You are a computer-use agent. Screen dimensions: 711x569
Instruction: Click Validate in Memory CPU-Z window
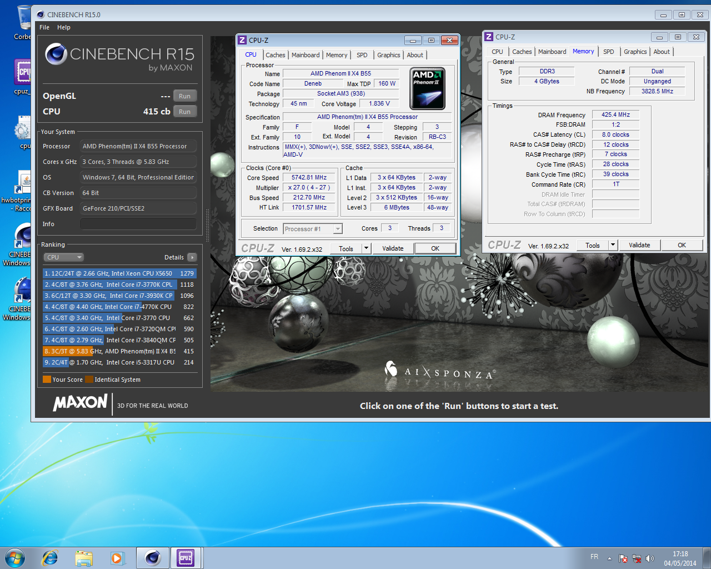point(639,245)
